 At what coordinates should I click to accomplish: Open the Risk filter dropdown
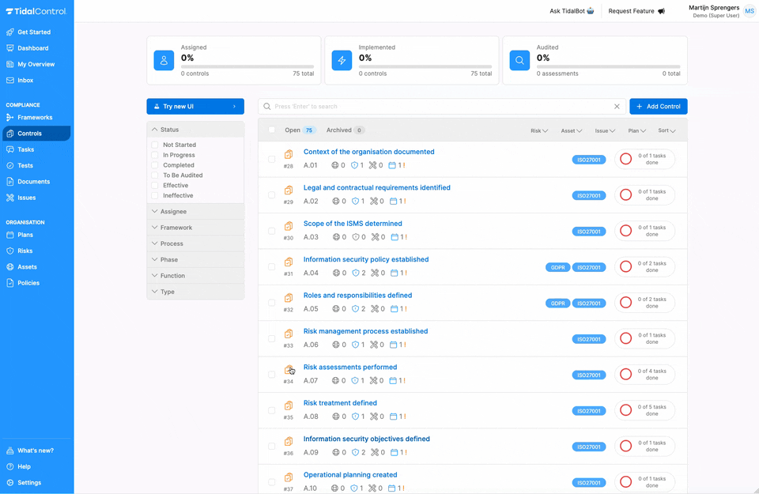(539, 131)
